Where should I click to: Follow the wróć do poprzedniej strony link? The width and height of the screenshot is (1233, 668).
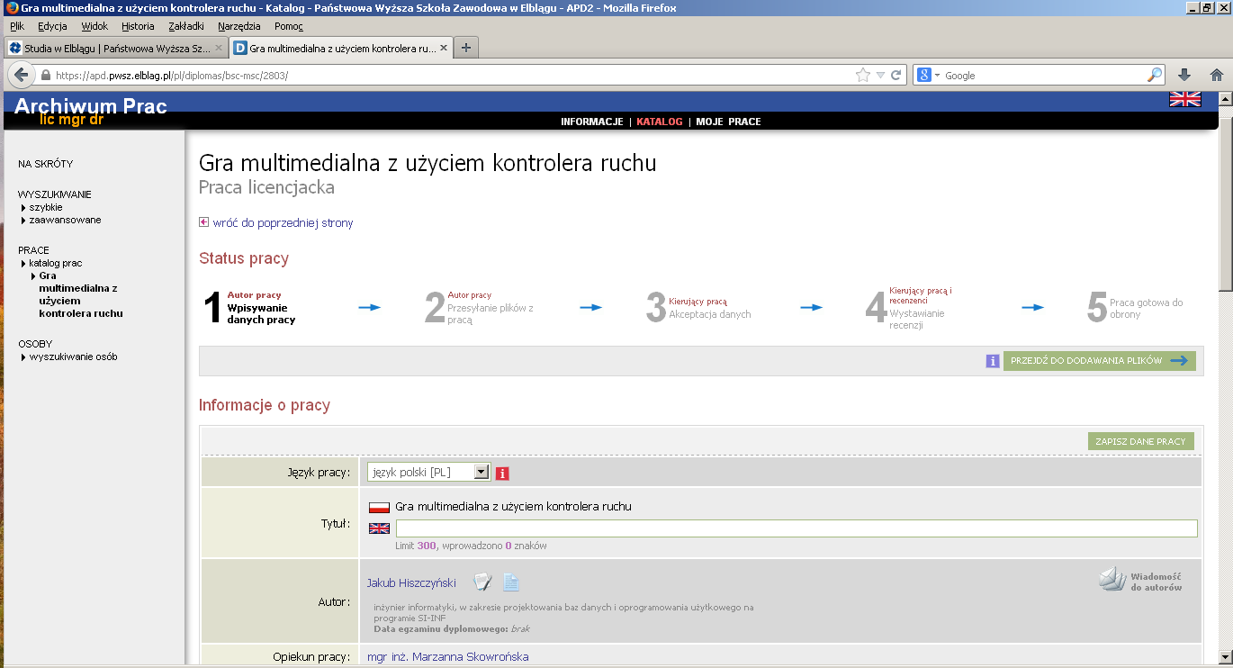point(283,222)
